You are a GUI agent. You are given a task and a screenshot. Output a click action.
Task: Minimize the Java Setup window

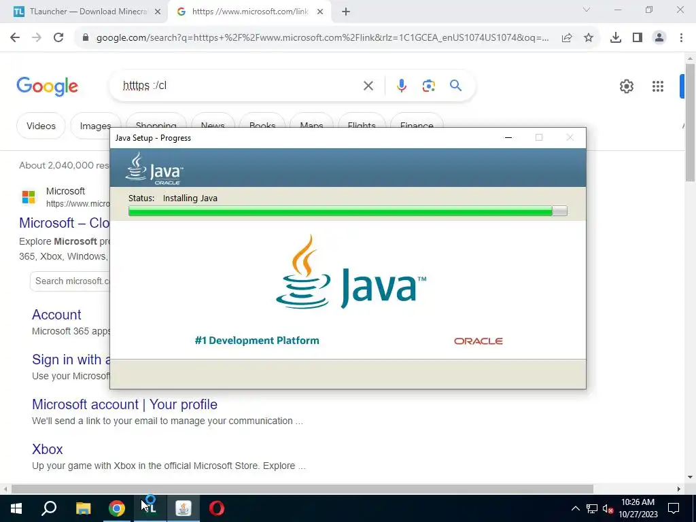click(x=508, y=137)
